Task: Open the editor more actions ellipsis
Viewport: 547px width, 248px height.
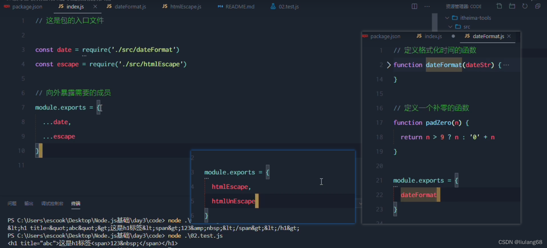Action: pos(427,6)
